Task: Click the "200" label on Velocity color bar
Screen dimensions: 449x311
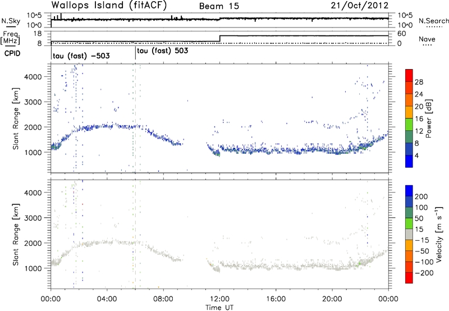Action: click(421, 196)
